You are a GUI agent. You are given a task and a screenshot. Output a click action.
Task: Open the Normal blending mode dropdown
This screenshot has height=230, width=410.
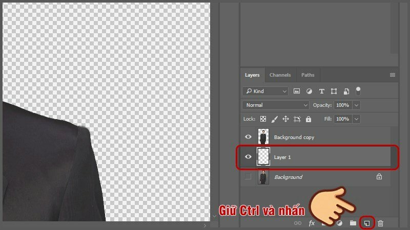click(276, 105)
